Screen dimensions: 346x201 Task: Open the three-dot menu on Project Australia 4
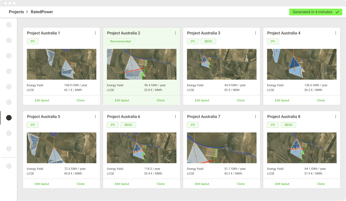[336, 33]
